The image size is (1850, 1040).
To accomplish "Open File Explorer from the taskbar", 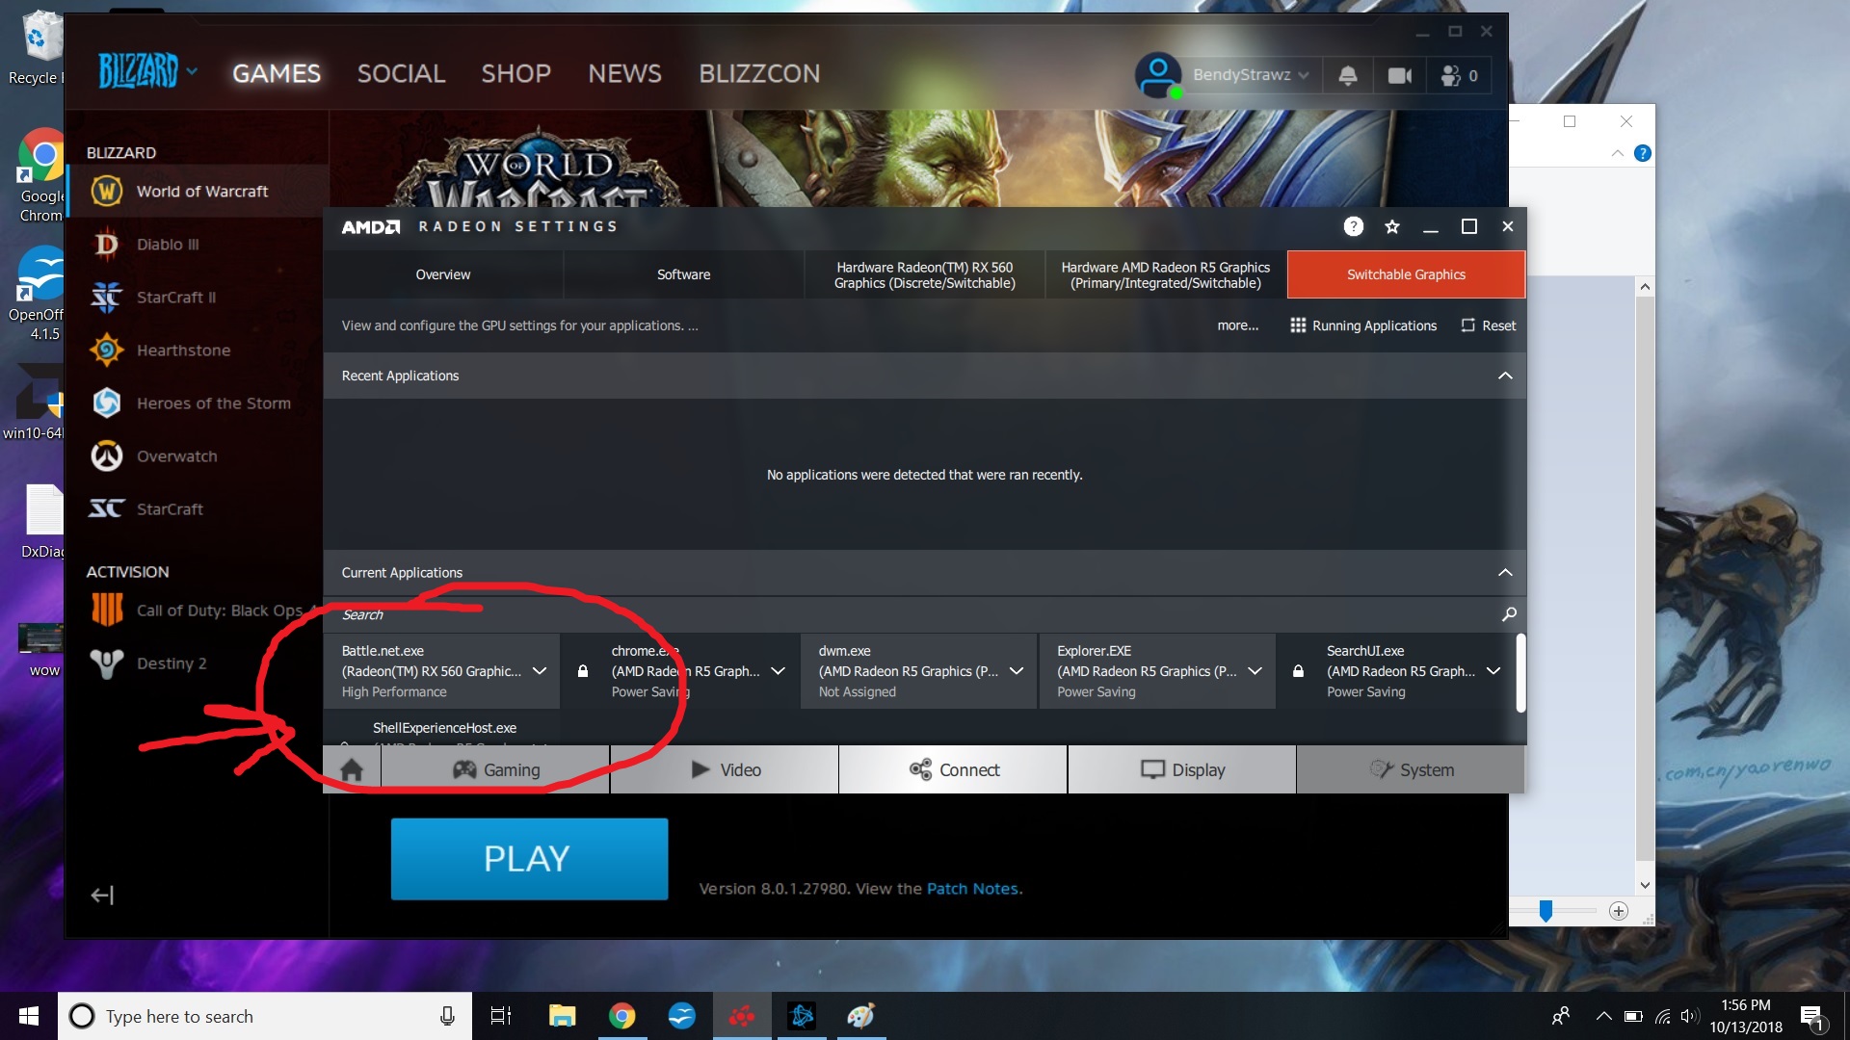I will coord(562,1016).
